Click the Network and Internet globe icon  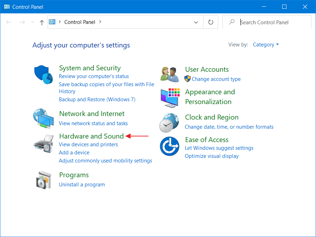tap(44, 118)
